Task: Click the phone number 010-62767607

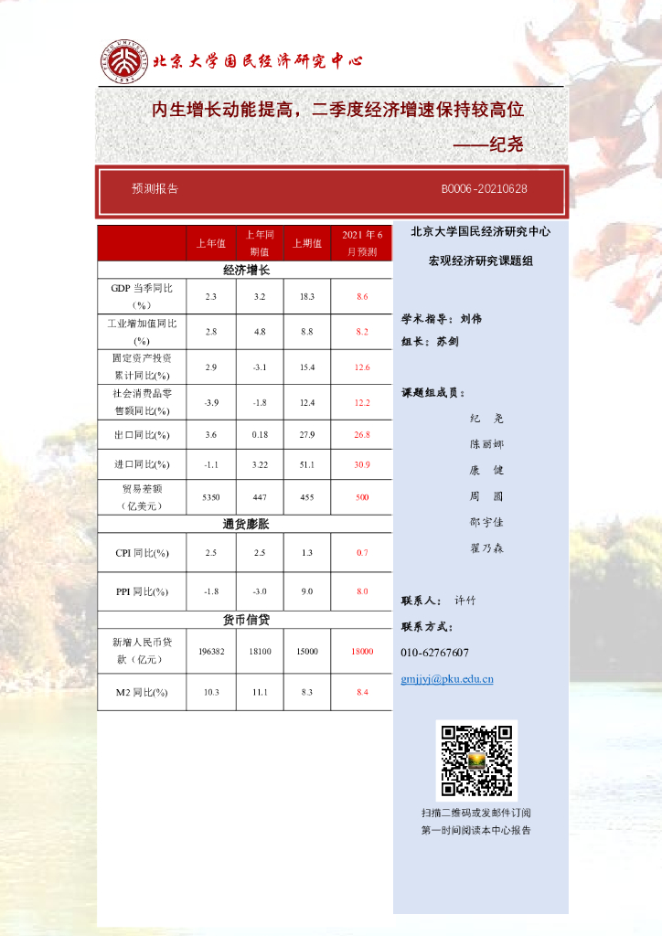Action: (x=434, y=653)
